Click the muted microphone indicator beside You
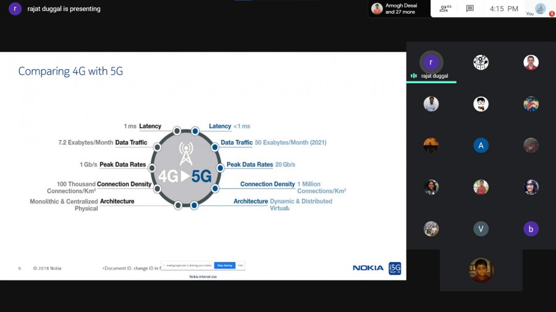The image size is (556, 312). coord(551,13)
